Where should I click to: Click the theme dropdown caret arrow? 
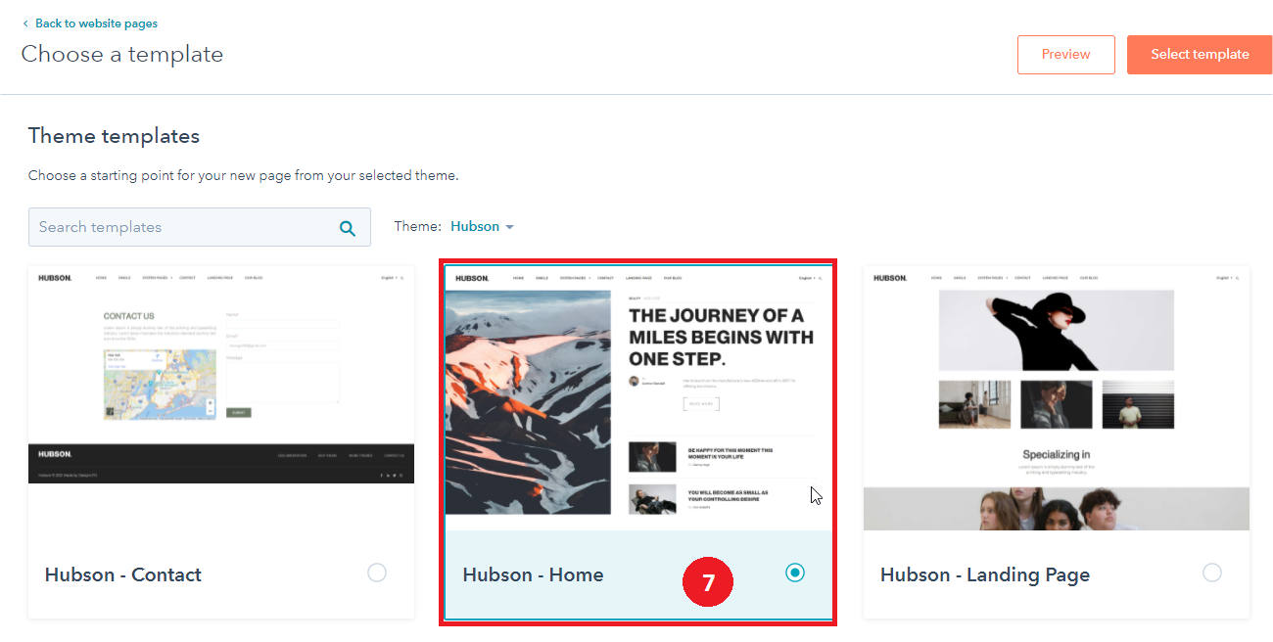tap(509, 227)
